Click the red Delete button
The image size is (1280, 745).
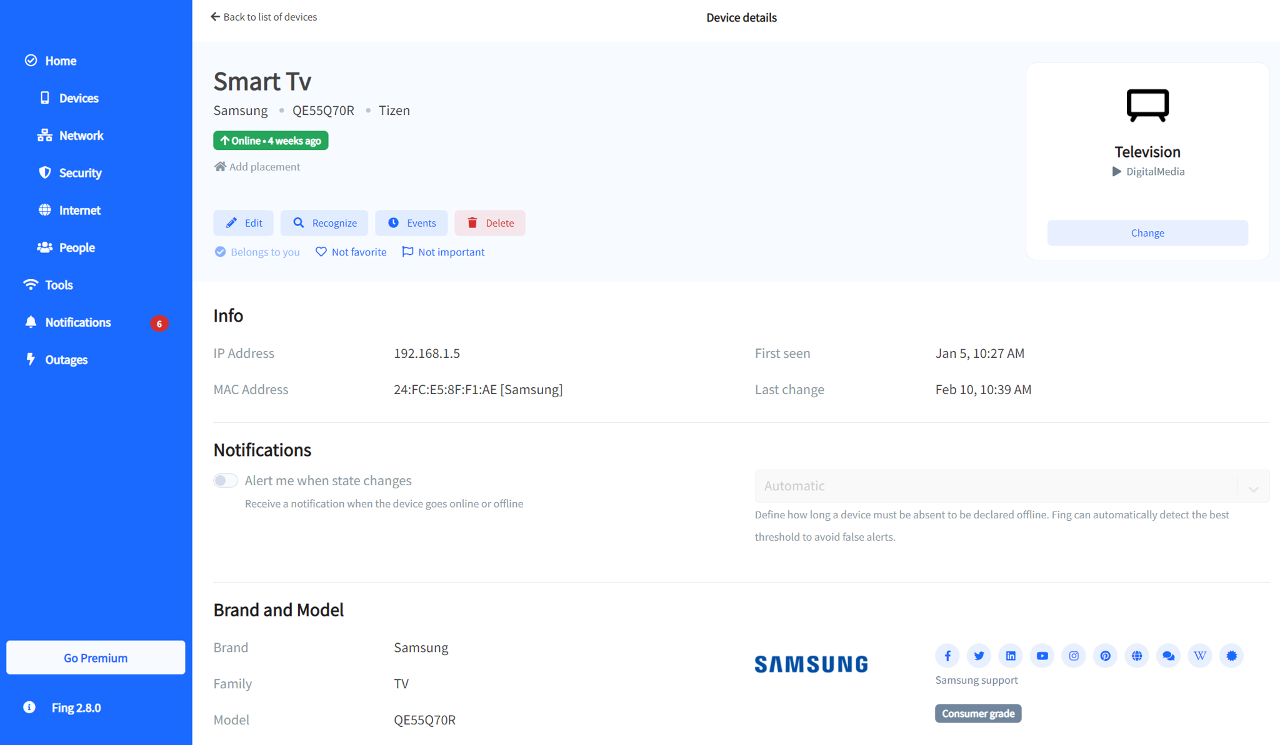[x=490, y=223]
